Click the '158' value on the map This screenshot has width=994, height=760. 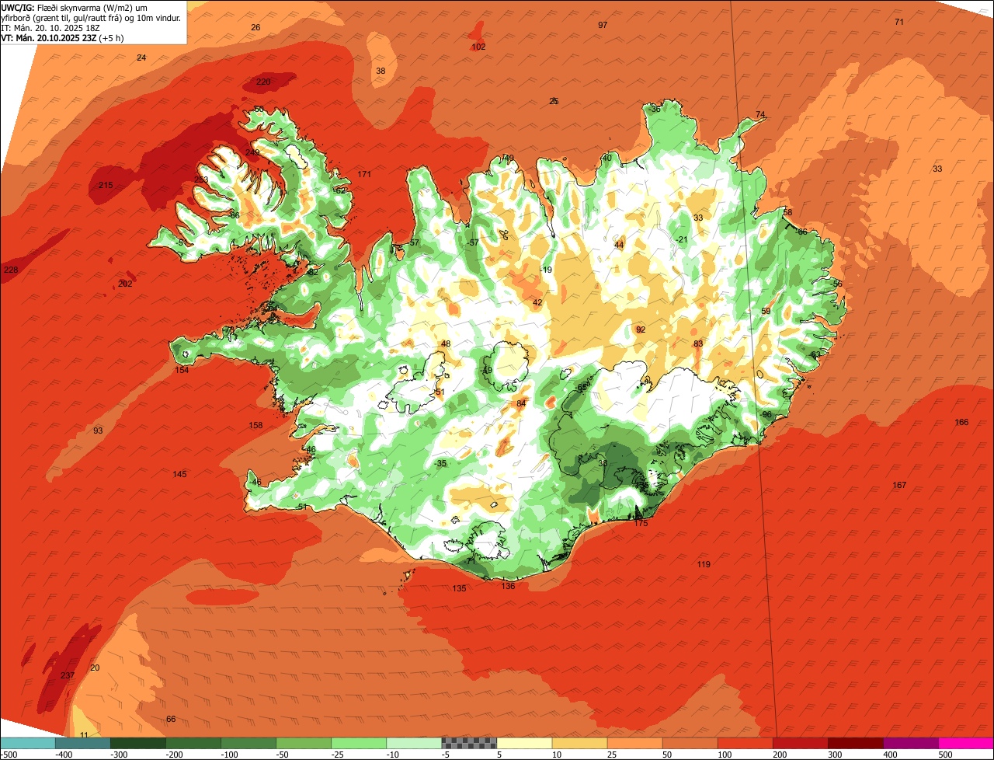255,425
